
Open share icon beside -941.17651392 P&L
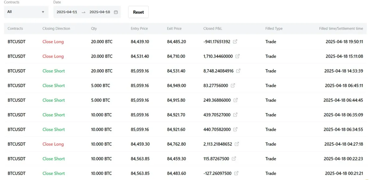[235, 42]
